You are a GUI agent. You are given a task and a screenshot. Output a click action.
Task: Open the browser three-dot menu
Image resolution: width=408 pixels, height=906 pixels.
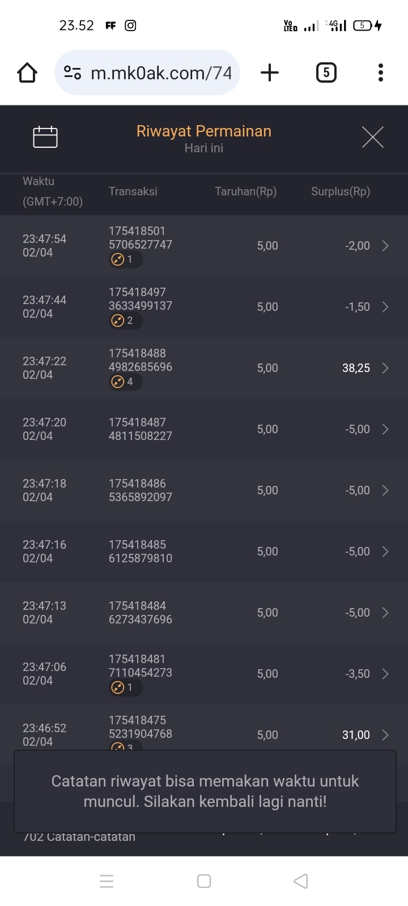click(380, 72)
